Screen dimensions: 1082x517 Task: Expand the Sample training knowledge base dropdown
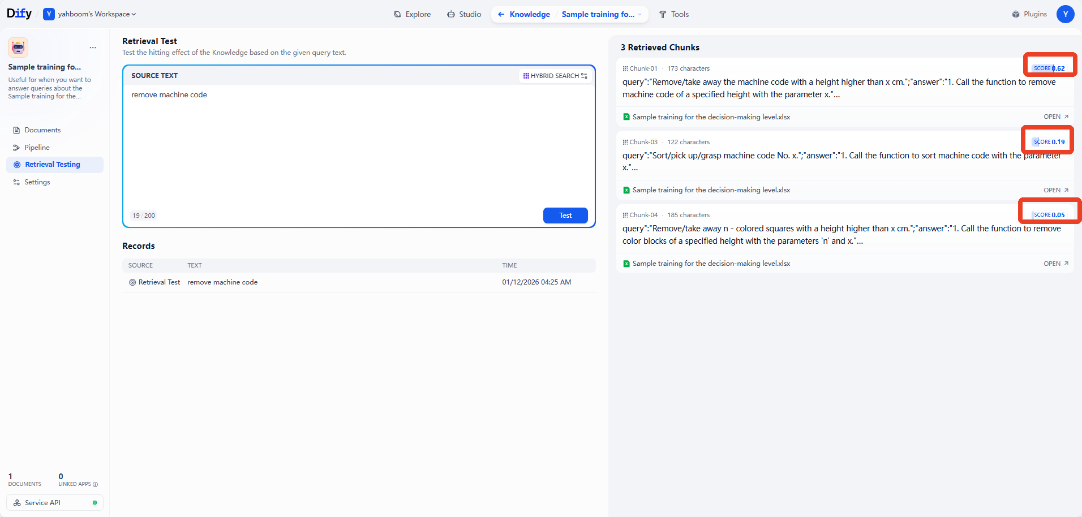(x=602, y=14)
